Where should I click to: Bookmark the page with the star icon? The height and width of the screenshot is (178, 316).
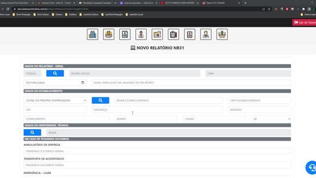(269, 9)
